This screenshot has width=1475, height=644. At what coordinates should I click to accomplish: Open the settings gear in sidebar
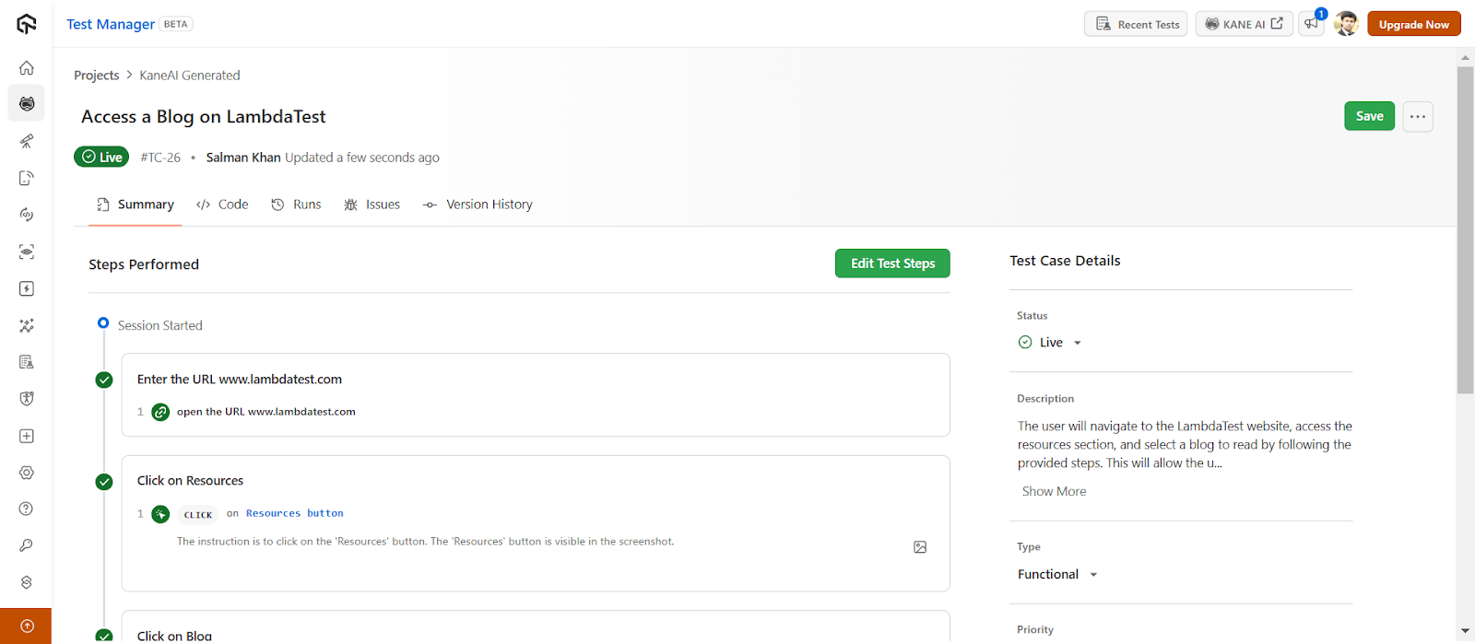27,473
